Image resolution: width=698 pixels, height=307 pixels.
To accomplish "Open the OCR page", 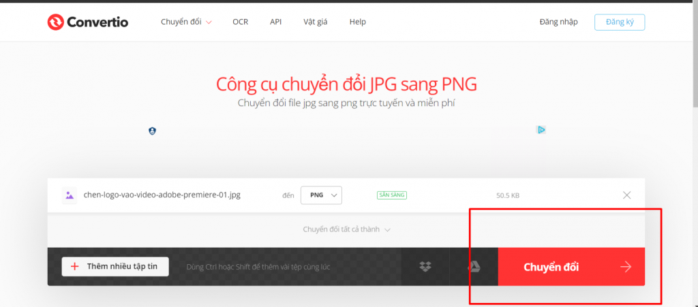I will tap(241, 22).
